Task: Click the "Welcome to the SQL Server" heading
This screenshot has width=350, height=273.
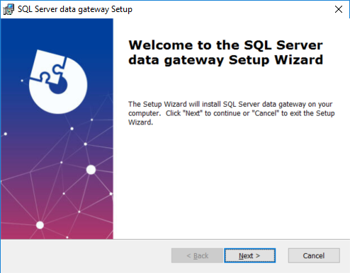Action: (225, 52)
